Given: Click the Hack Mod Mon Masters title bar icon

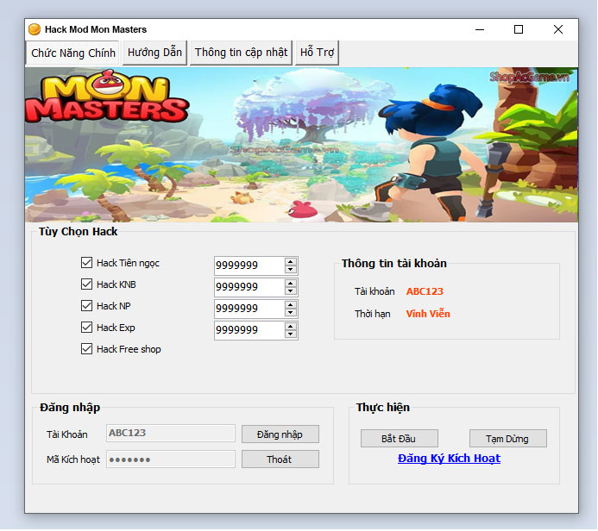Looking at the screenshot, I should (x=35, y=29).
